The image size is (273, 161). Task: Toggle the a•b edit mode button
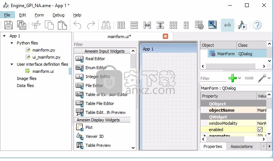(227, 25)
